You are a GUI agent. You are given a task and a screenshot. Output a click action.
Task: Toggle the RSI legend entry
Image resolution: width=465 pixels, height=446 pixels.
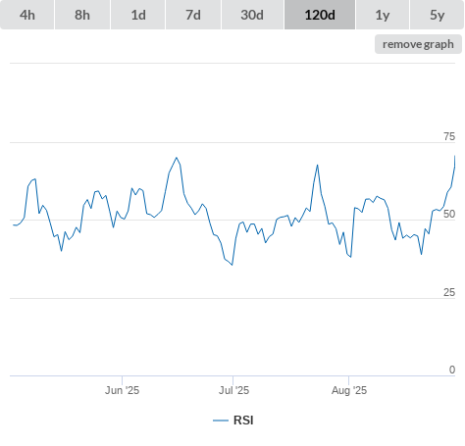pos(233,421)
